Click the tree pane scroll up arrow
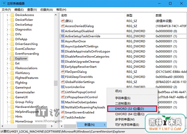Viewport: 187px width, 134px height. tap(56, 15)
